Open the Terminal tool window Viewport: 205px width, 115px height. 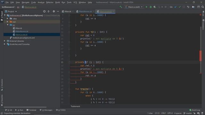pos(31,110)
